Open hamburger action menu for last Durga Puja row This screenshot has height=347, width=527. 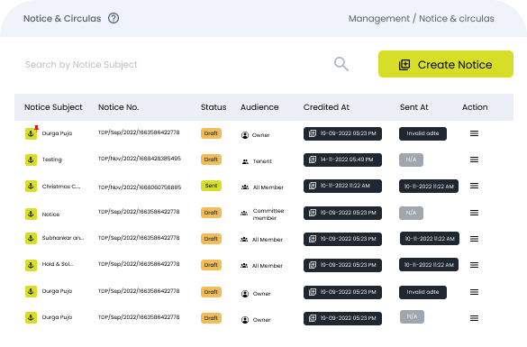[x=474, y=318]
